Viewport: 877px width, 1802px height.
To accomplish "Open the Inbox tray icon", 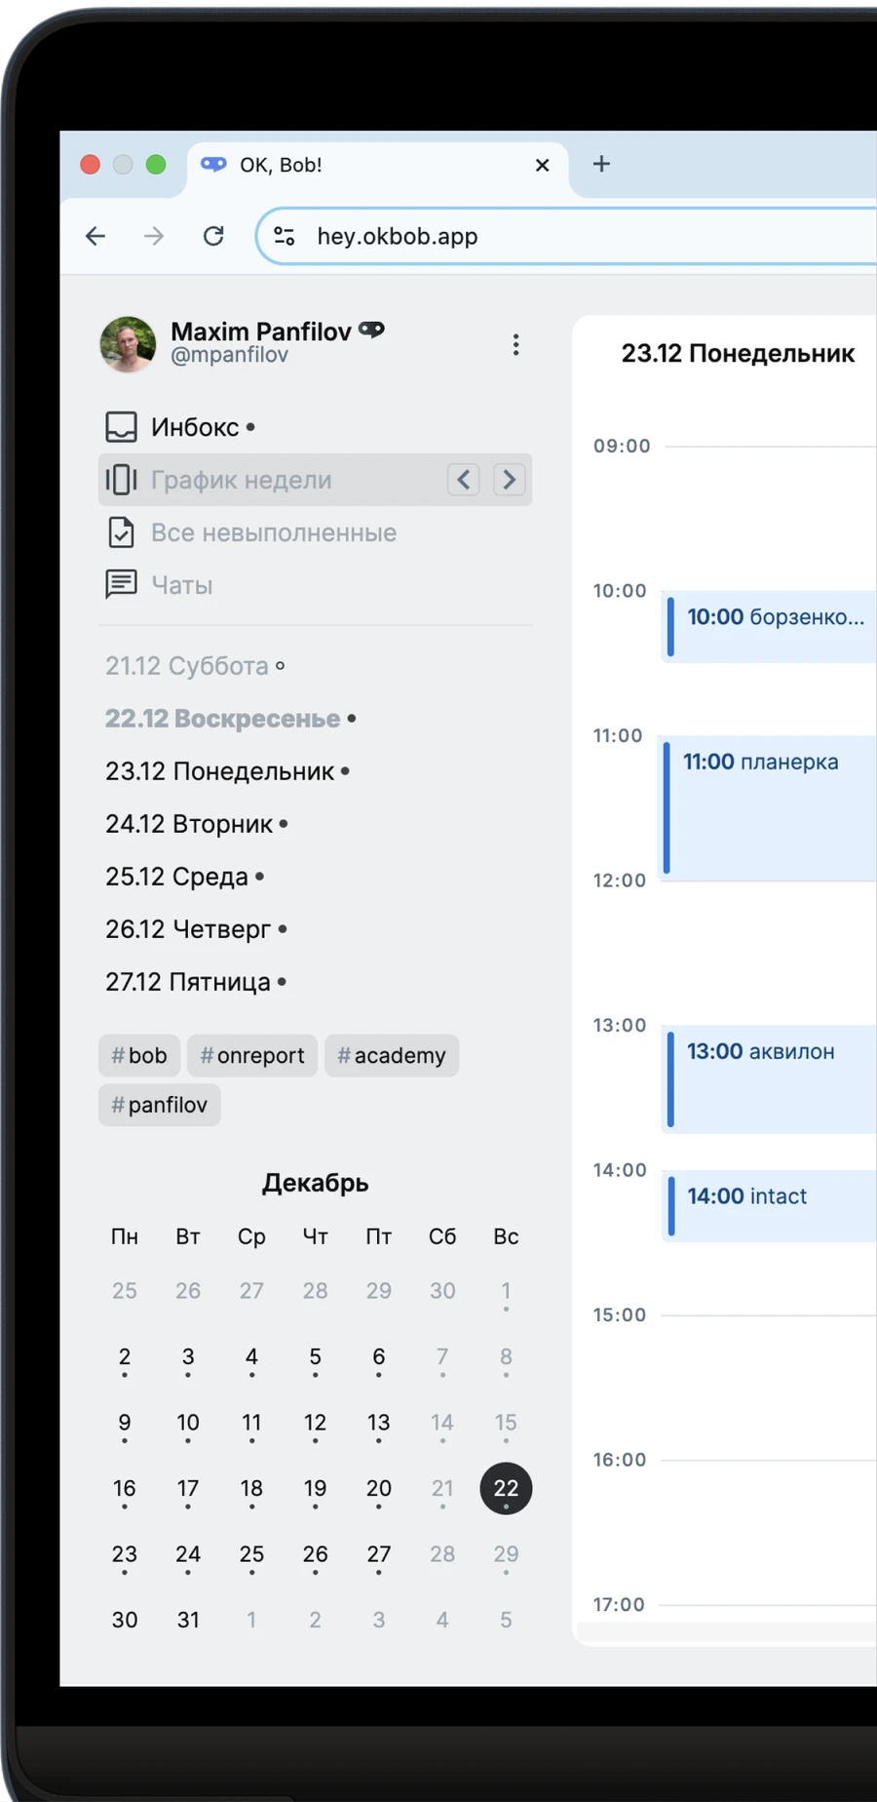I will click(x=121, y=427).
